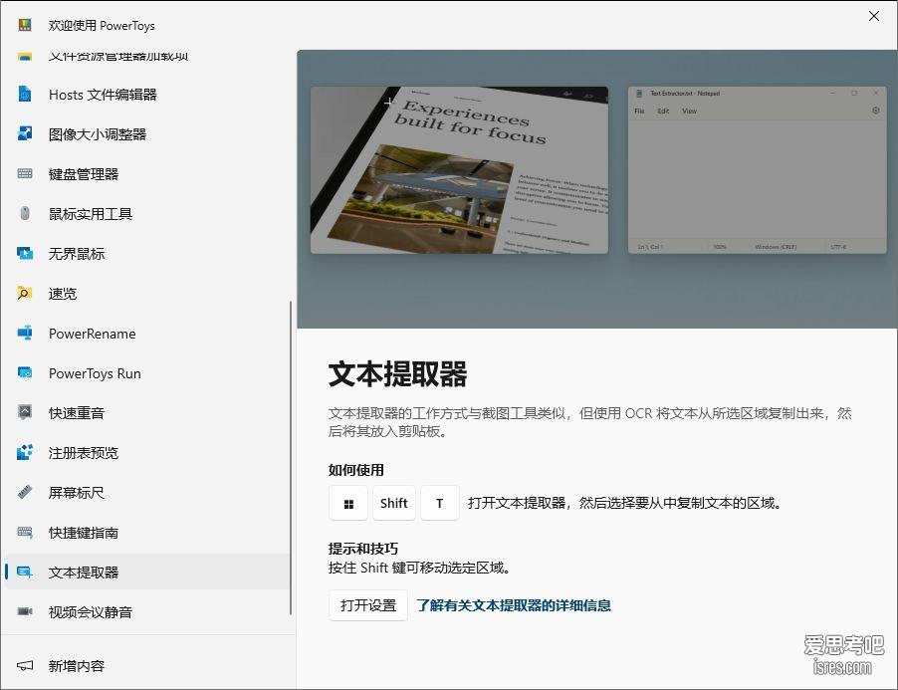Image resolution: width=898 pixels, height=690 pixels.
Task: Click the 键盘管理器 keyboard icon
Action: [25, 173]
